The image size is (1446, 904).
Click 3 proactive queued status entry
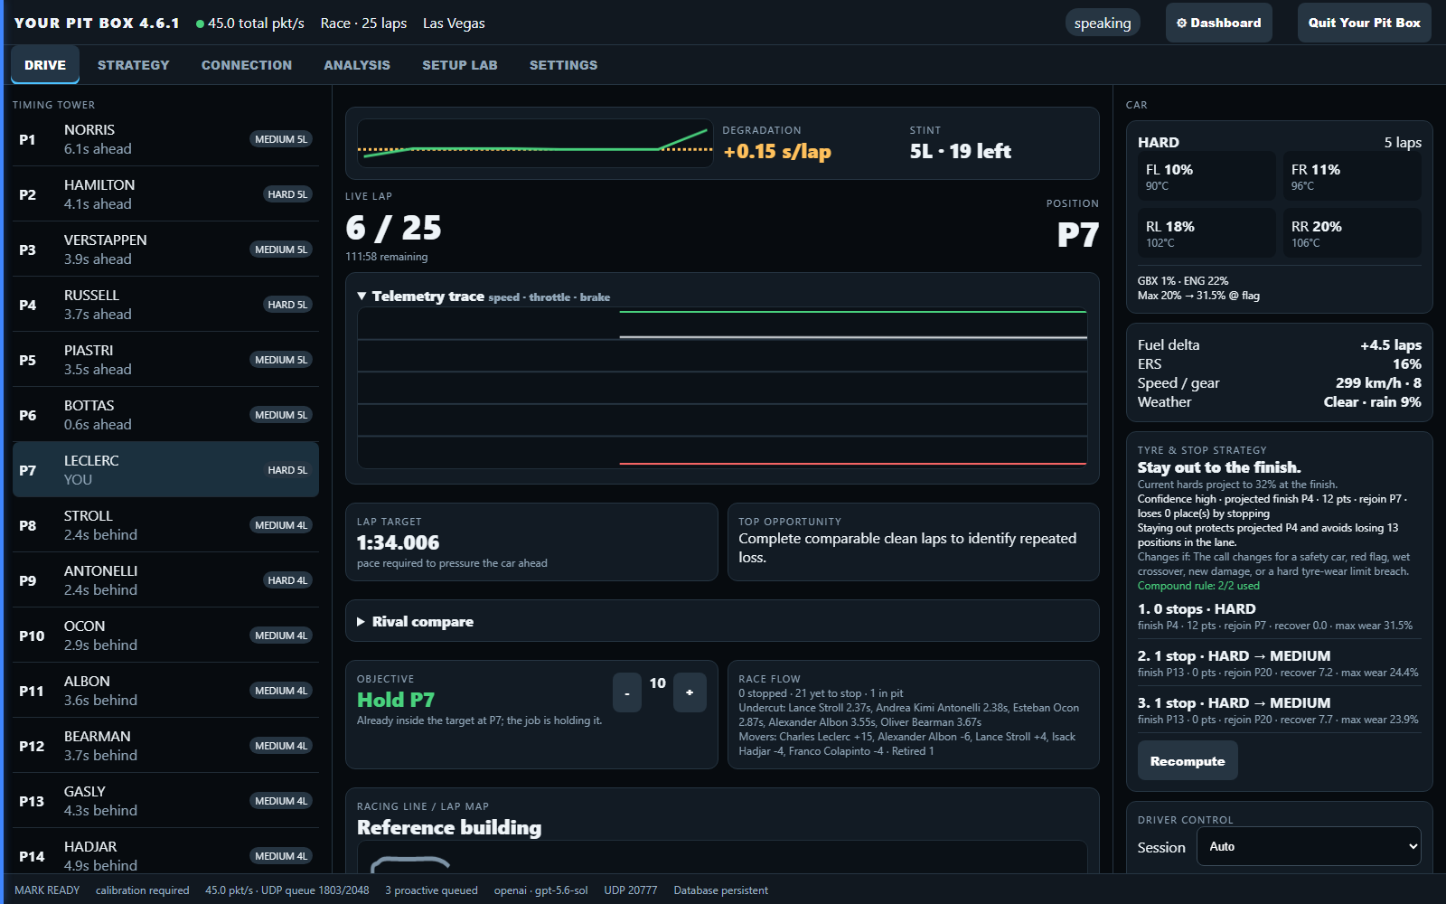(431, 890)
